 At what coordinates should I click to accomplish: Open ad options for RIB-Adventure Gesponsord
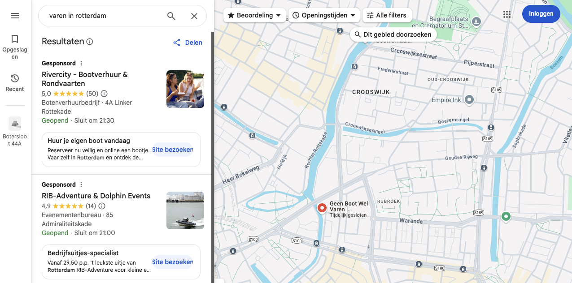(x=81, y=184)
